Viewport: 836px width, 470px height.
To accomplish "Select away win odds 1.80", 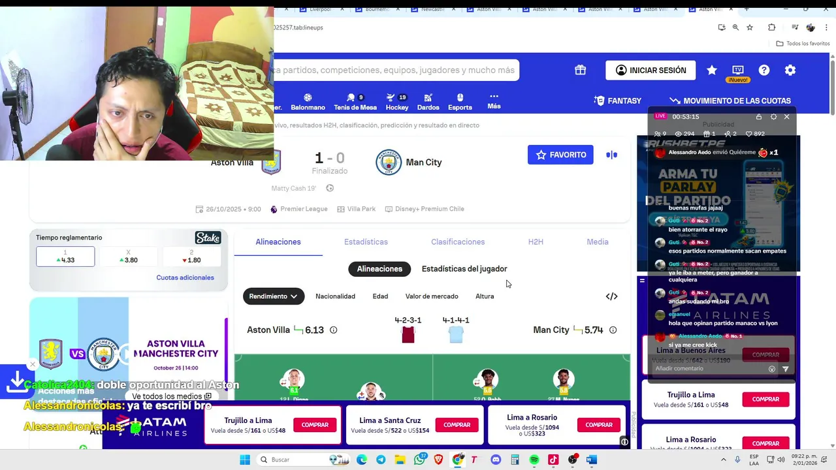I will click(x=191, y=257).
